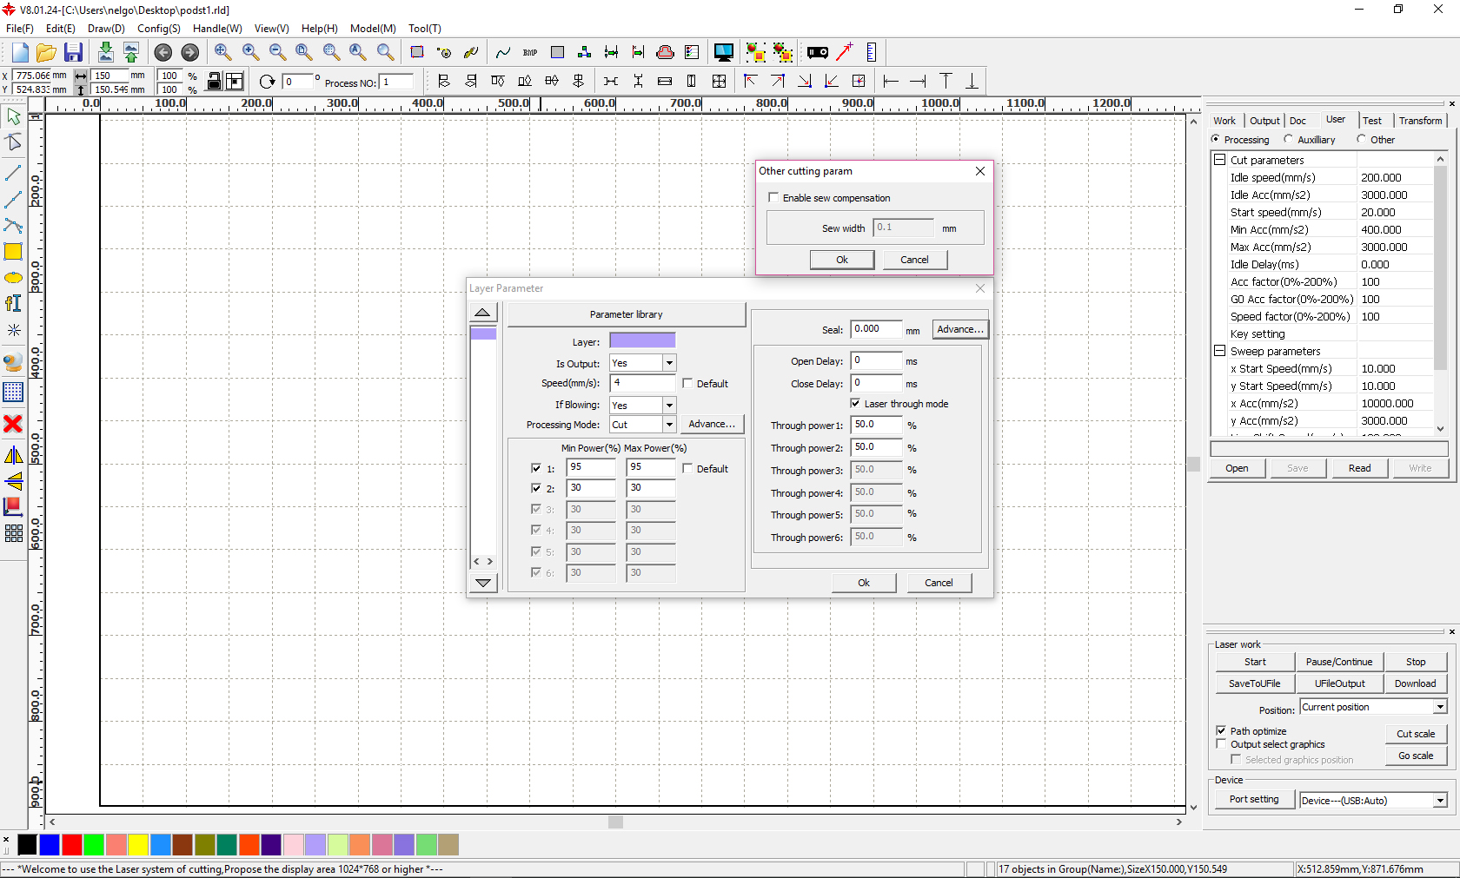Screen dimensions: 1460x878
Task: Collapse the Cut parameters group
Action: tap(1220, 160)
